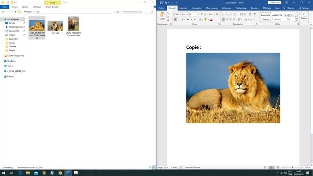
Task: Toggle strikethrough formatting in Word
Action: (188, 20)
